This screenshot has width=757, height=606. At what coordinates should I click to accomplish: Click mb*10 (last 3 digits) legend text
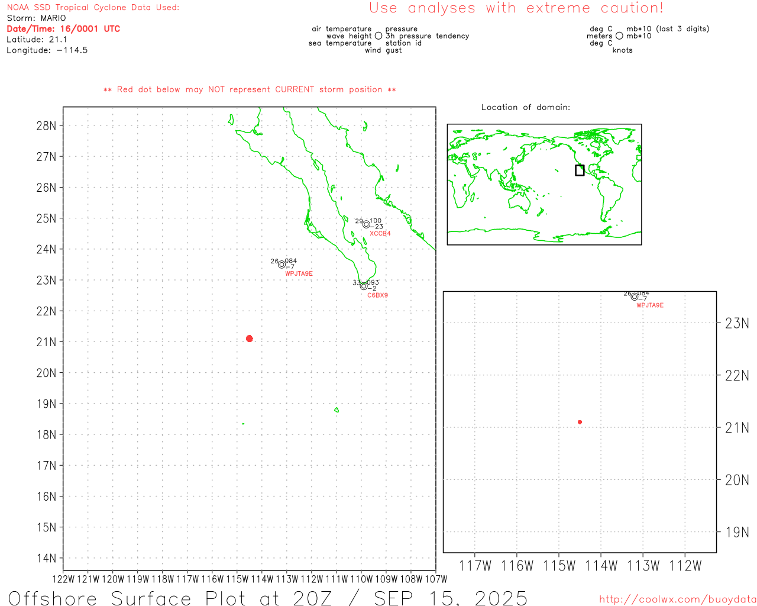pos(668,29)
